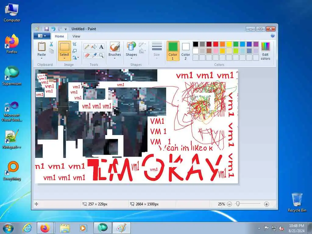Pick the red color swatch
The width and height of the screenshot is (312, 234).
point(216,44)
